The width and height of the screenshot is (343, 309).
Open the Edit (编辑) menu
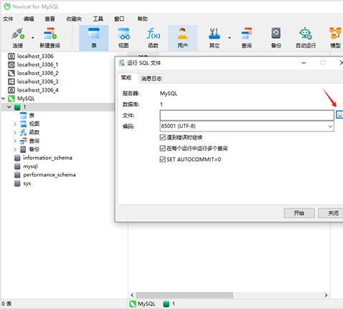(29, 19)
